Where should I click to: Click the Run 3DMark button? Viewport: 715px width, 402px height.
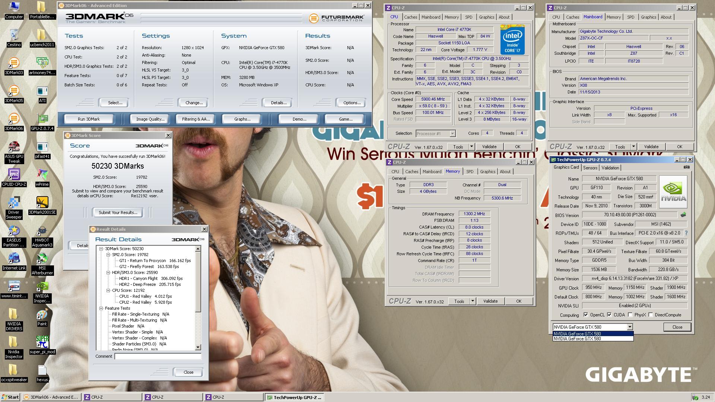pos(89,119)
